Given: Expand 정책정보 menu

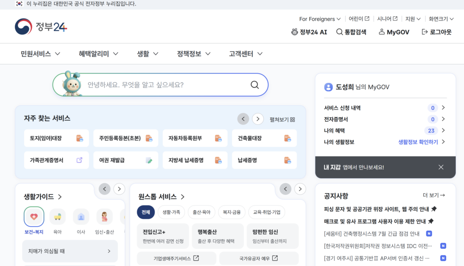Looking at the screenshot, I should click(193, 54).
